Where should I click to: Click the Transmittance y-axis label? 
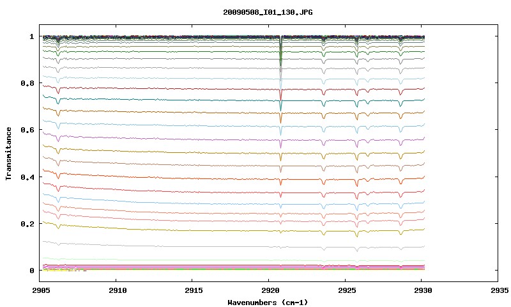tap(8, 153)
